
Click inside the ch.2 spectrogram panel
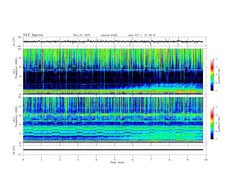[x=113, y=120]
